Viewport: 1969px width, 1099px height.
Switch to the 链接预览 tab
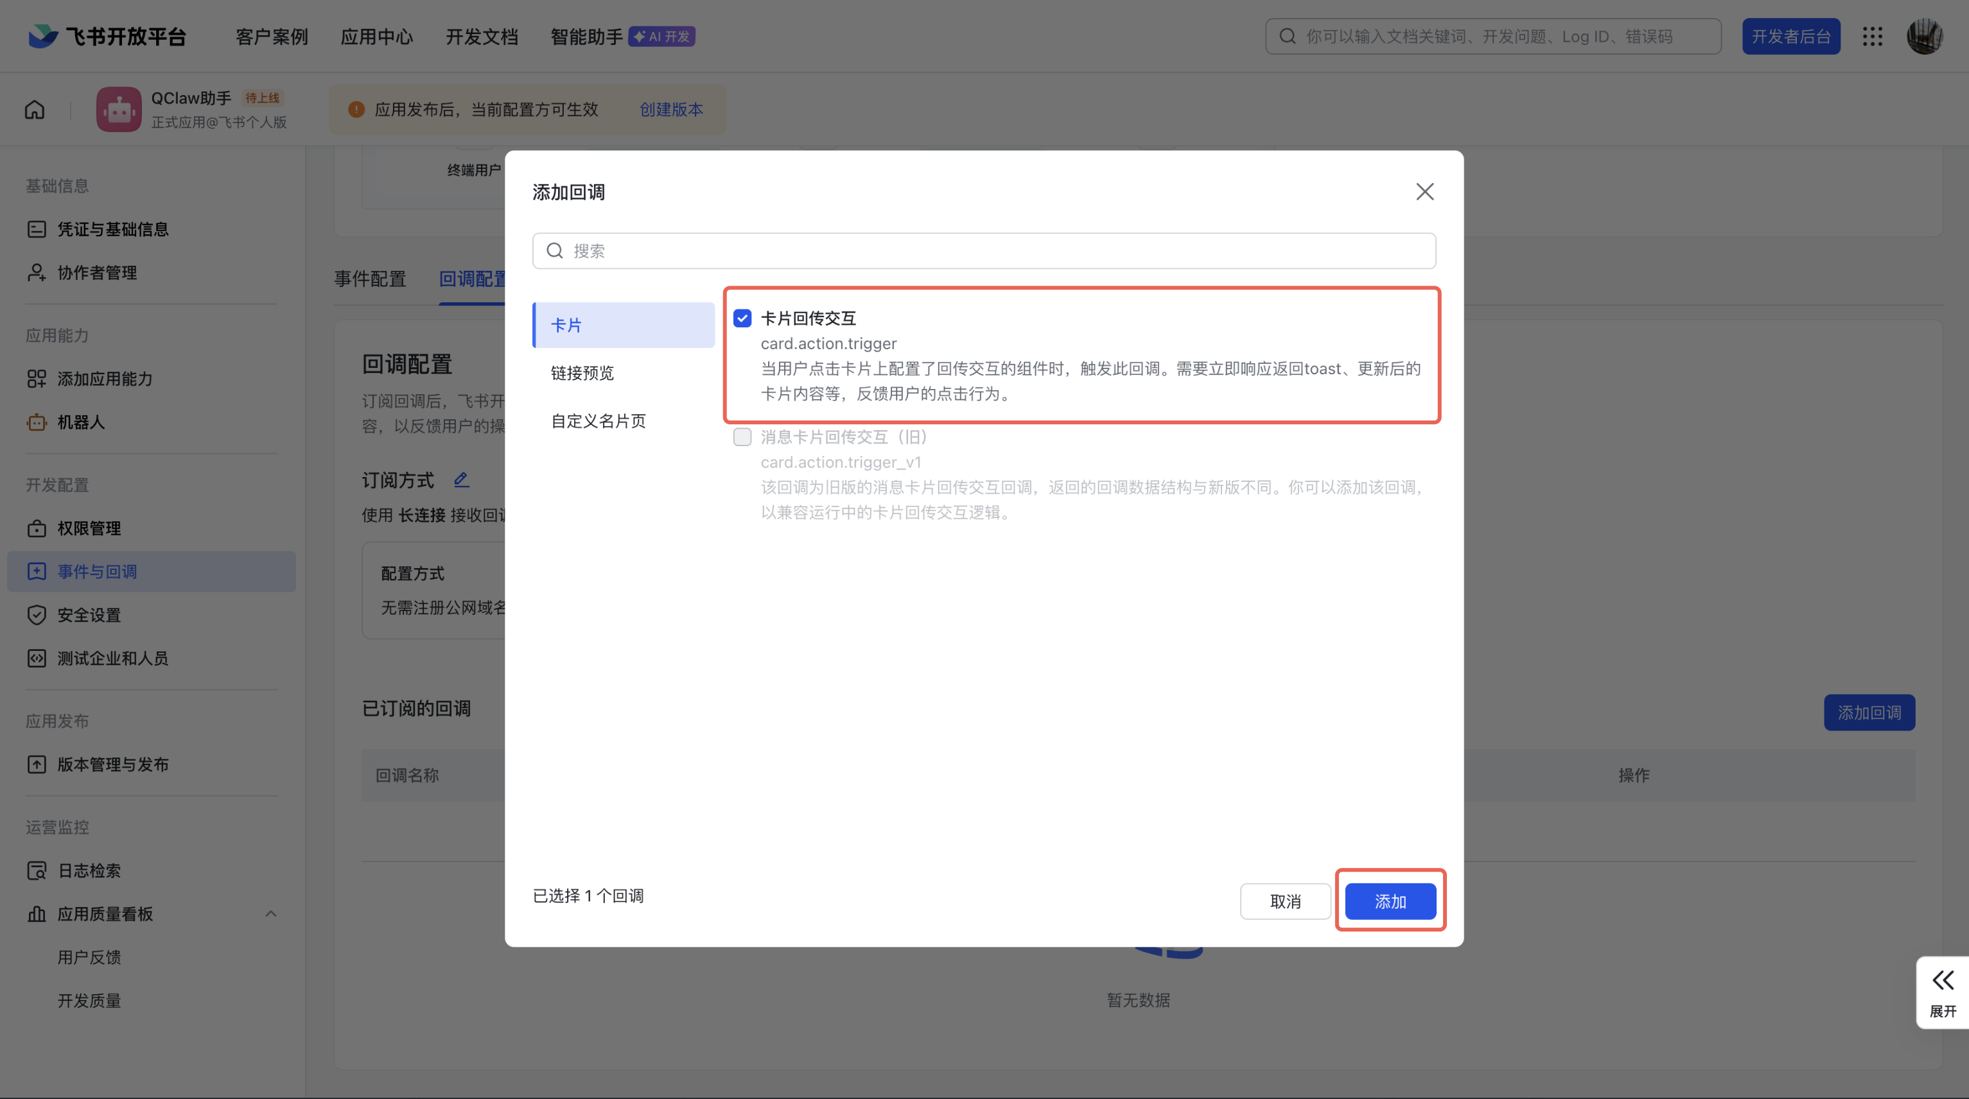coord(582,372)
